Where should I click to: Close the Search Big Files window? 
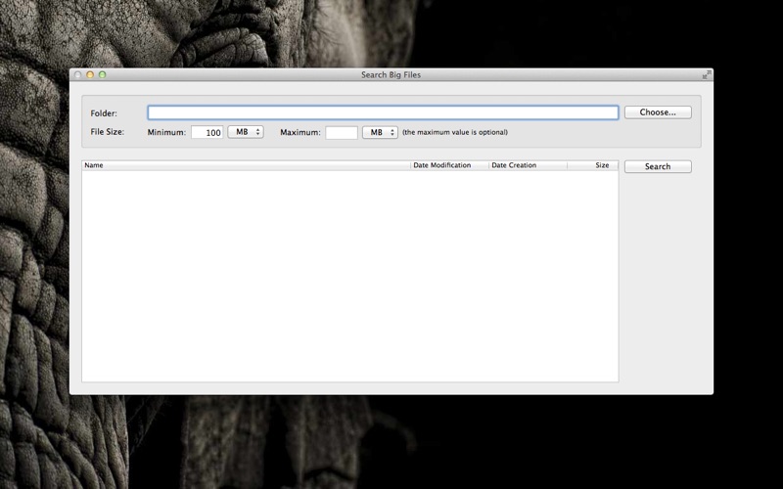point(77,75)
